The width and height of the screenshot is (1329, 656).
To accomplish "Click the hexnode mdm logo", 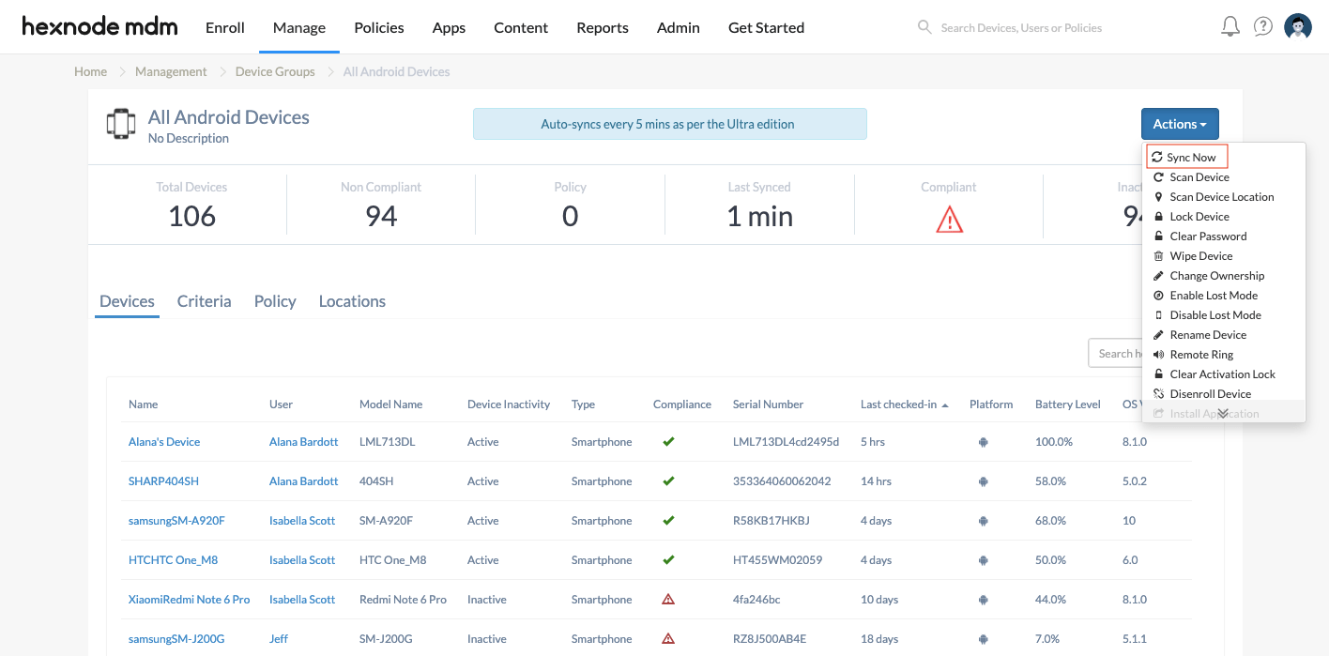I will pos(99,26).
